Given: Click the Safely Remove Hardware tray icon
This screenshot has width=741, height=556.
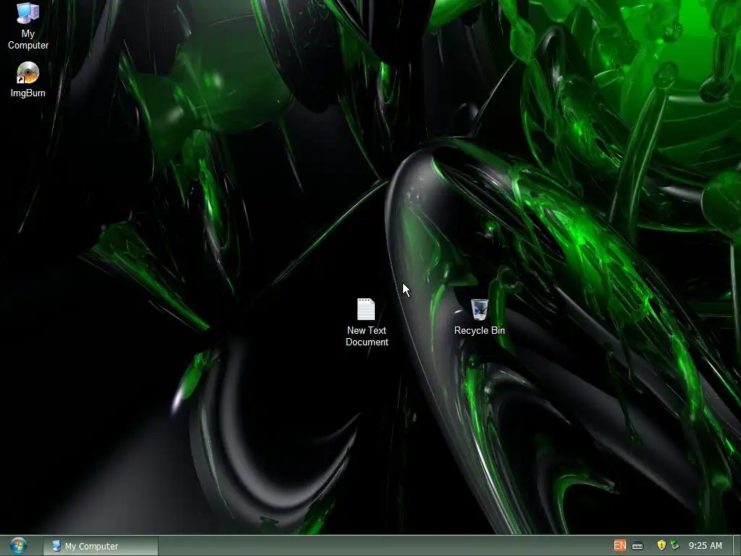Looking at the screenshot, I should (x=675, y=546).
